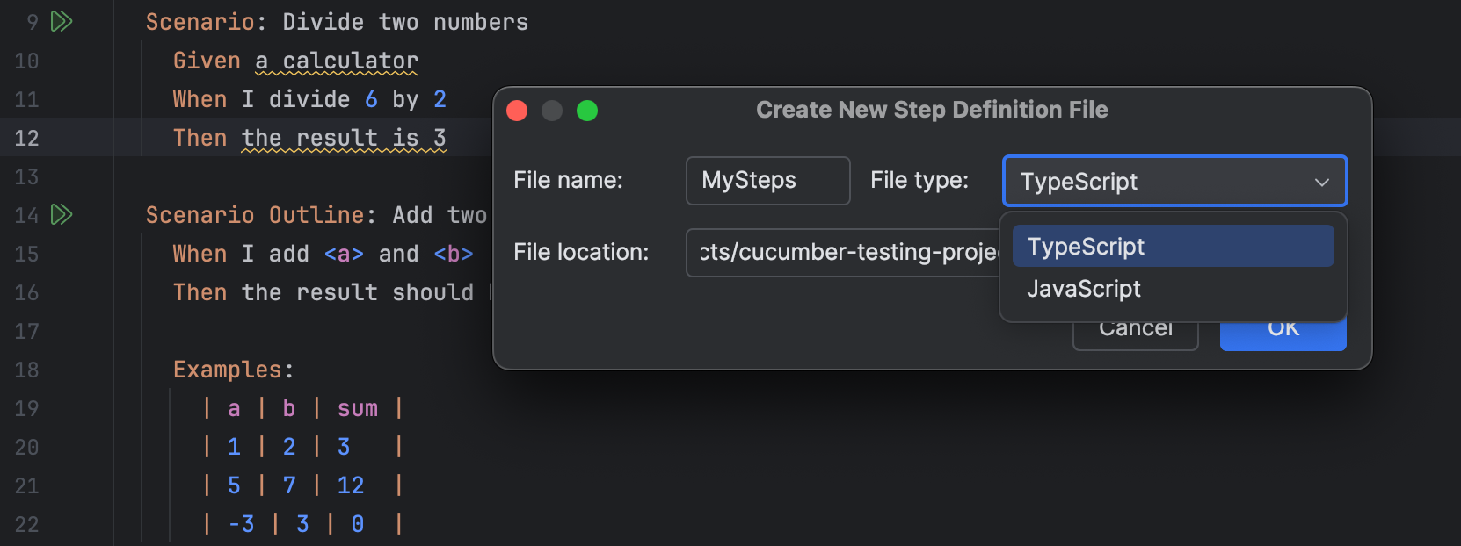
Task: Click line number 12 in the gutter
Action: (x=26, y=137)
